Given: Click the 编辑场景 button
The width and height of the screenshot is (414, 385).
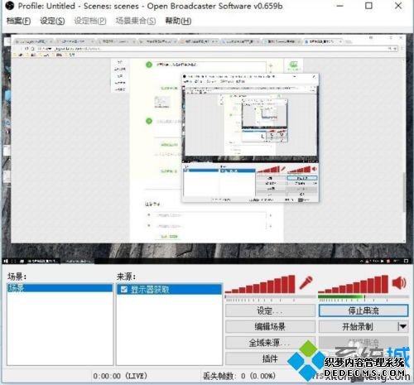Looking at the screenshot, I should [x=270, y=327].
